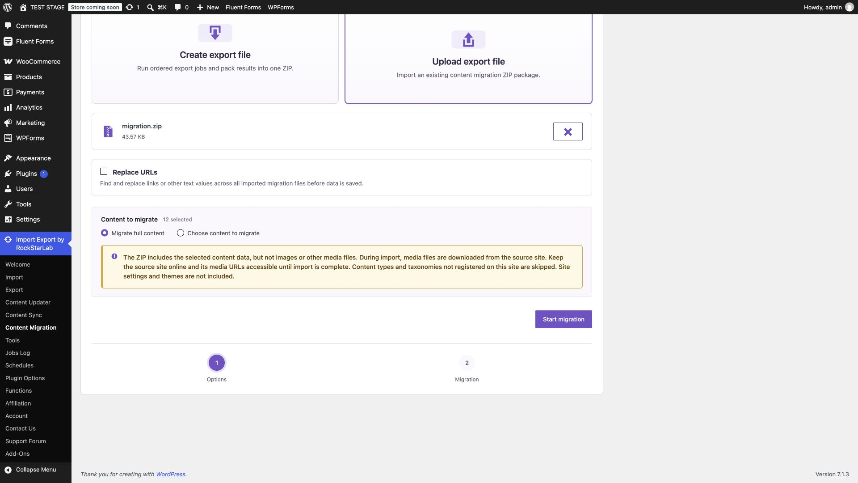Click the Start migration button

564,319
